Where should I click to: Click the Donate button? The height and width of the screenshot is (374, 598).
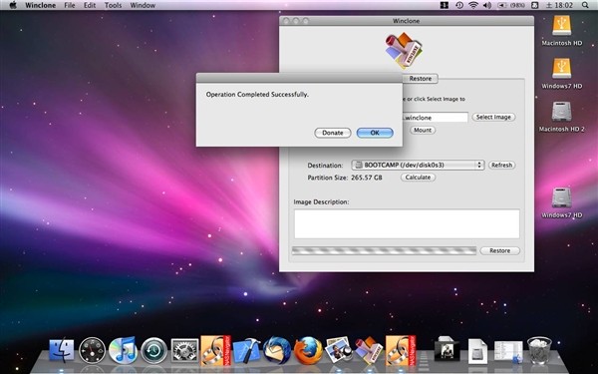point(333,133)
